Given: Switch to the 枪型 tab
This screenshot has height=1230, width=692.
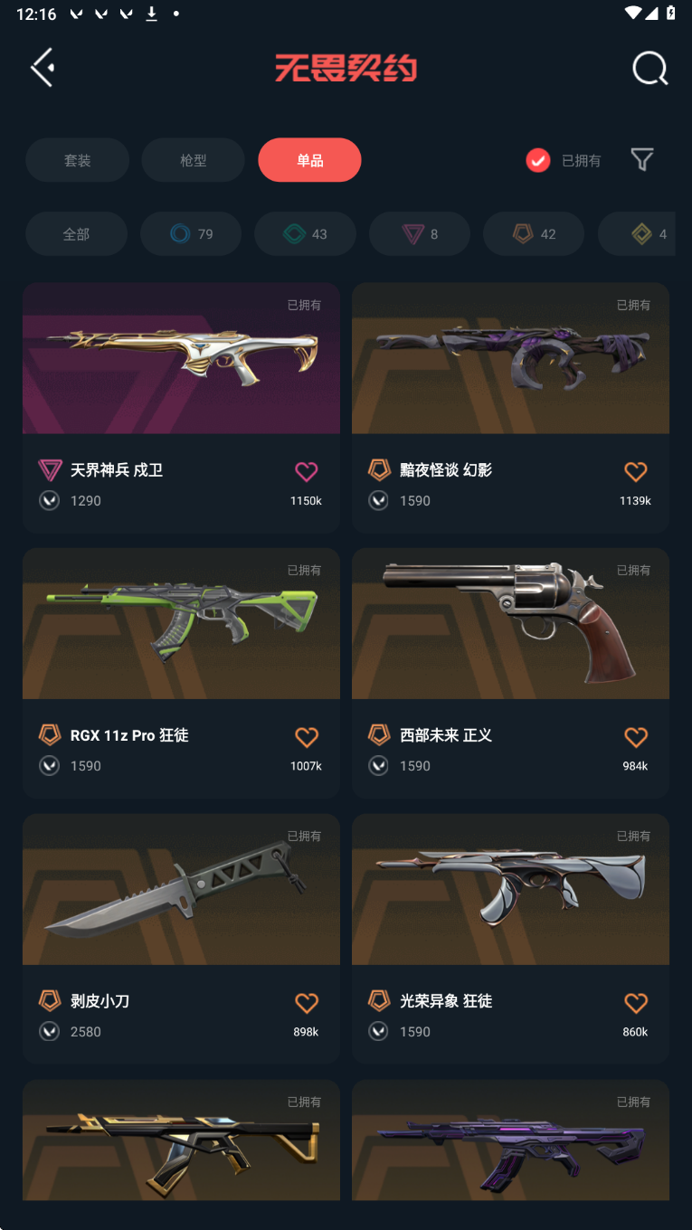Looking at the screenshot, I should pyautogui.click(x=194, y=160).
